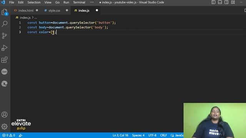This screenshot has height=138, width=246.
Task: Click the debug launch status bar icon
Action: 20,135
